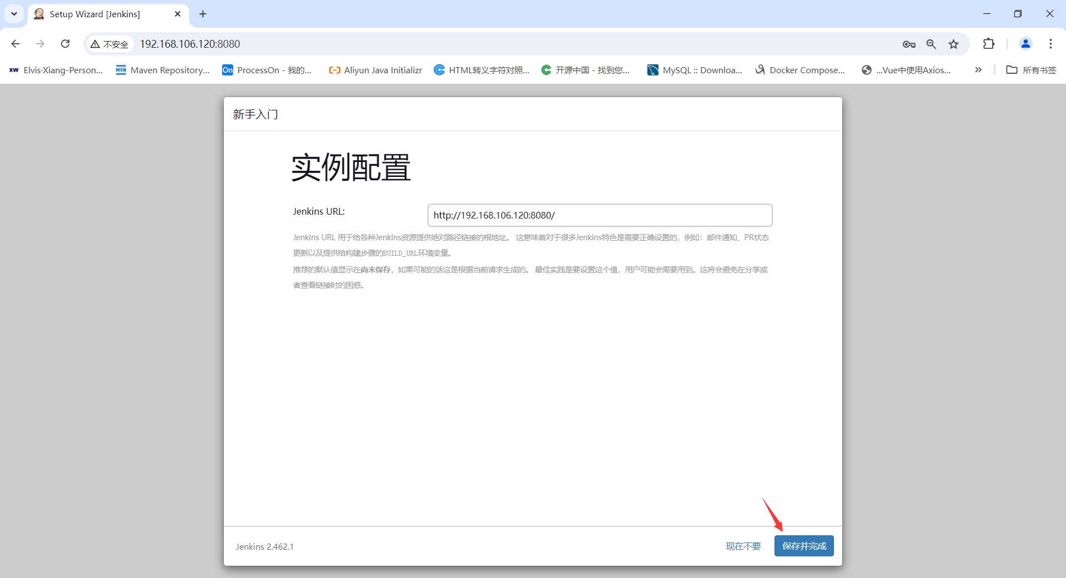This screenshot has width=1066, height=578.
Task: Open a new tab with plus button
Action: pyautogui.click(x=203, y=14)
